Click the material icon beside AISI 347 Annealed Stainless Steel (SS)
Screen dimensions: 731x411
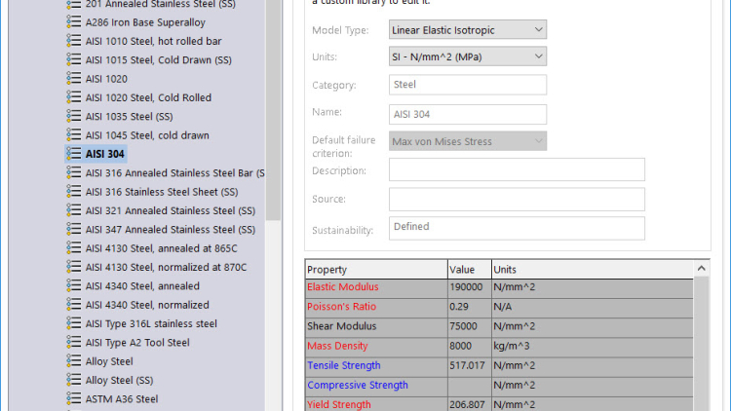pyautogui.click(x=74, y=229)
